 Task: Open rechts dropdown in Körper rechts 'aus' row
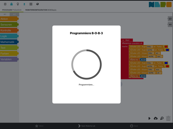[152, 56]
